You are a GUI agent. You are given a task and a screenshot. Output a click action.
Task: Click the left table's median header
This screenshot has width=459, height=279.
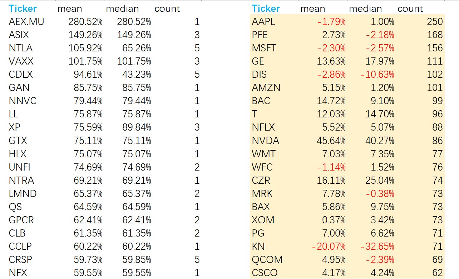tap(122, 9)
